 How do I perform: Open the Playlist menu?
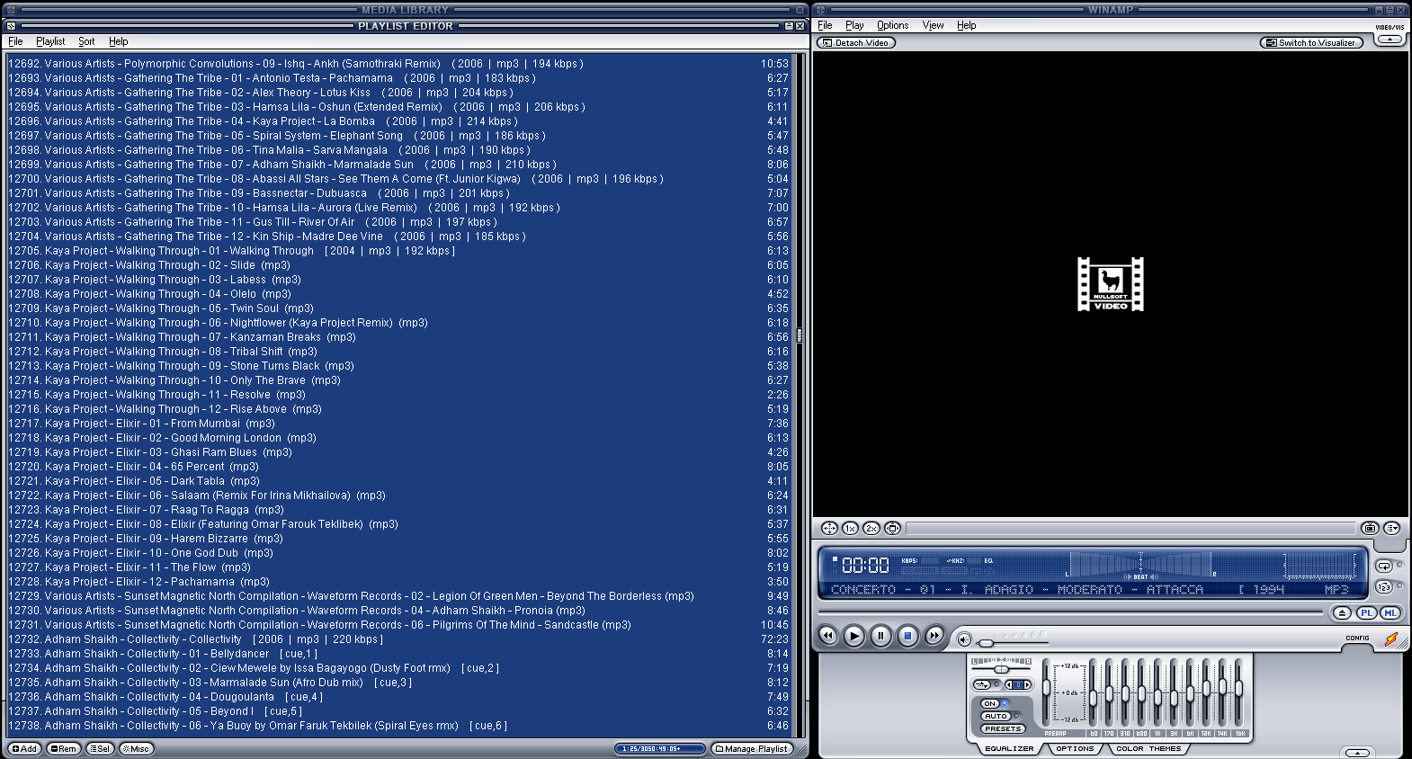(x=50, y=41)
